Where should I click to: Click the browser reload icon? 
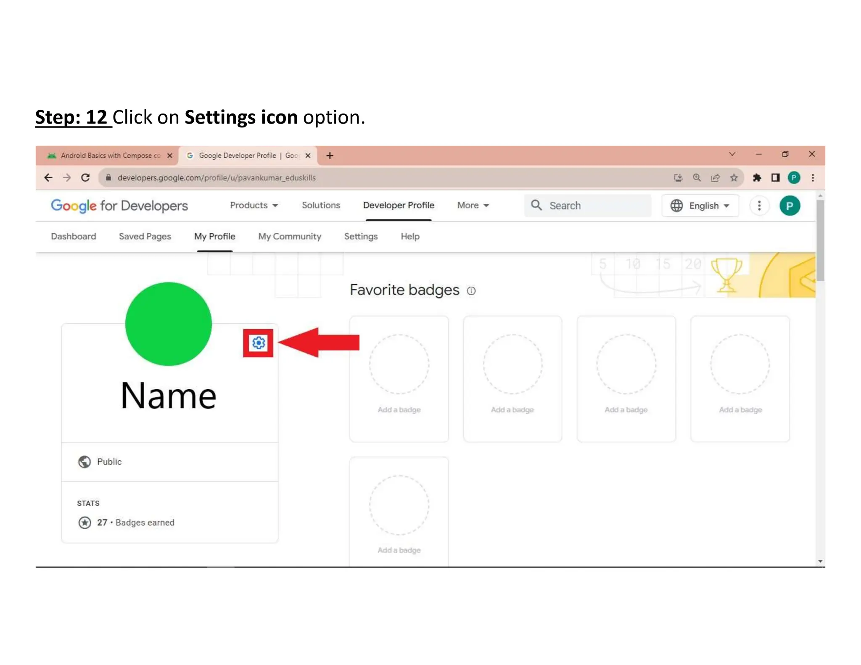tap(85, 178)
